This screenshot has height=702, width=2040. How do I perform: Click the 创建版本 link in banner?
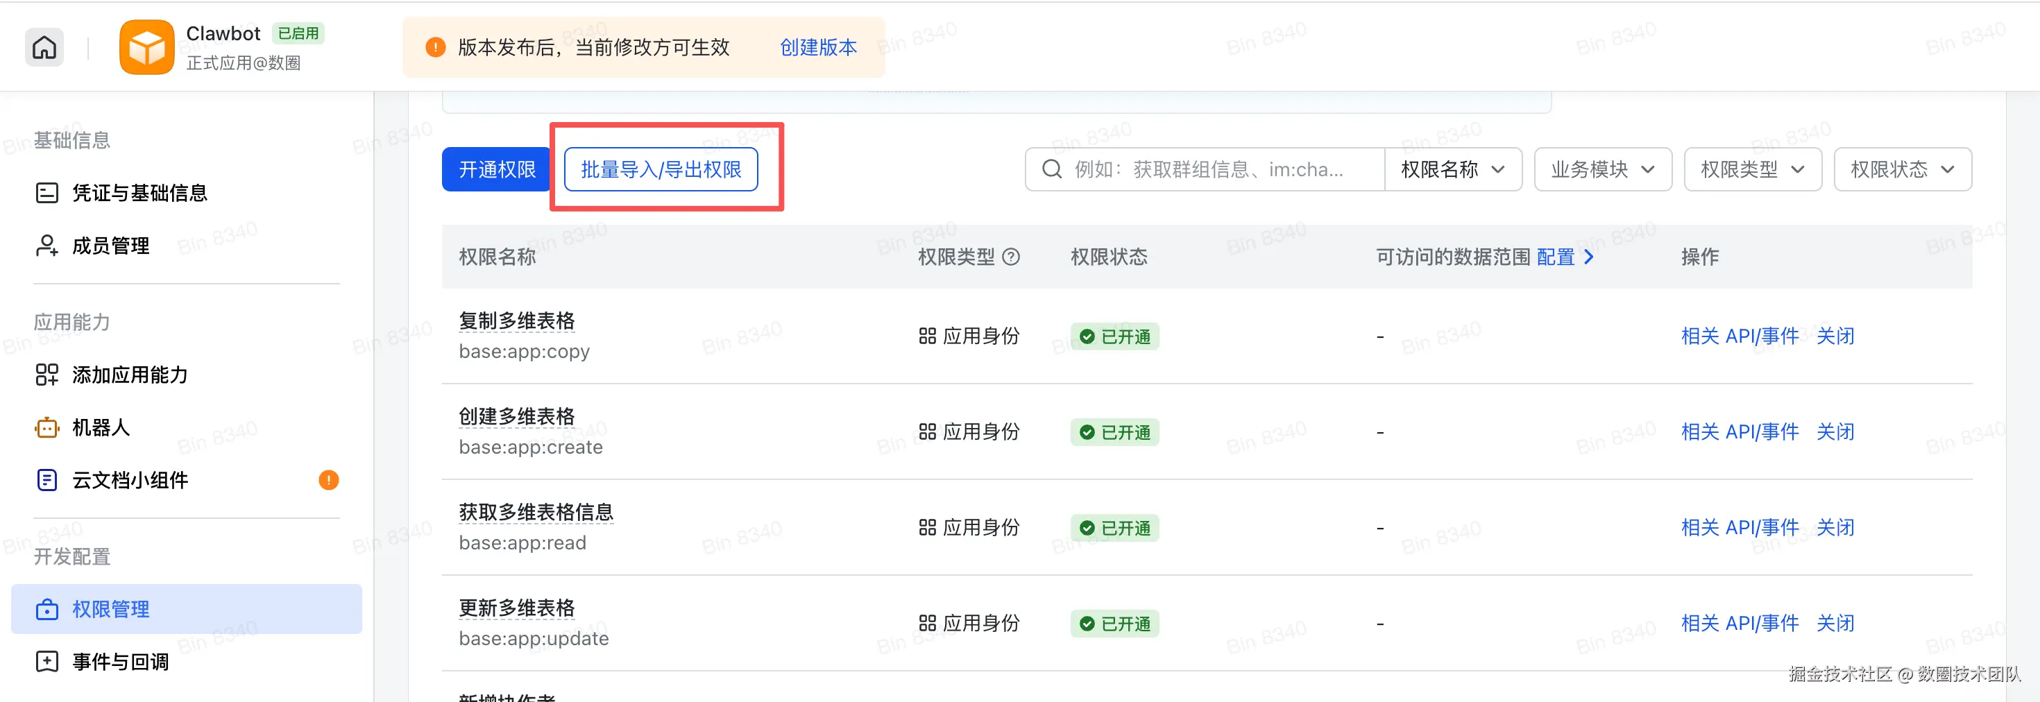[818, 47]
